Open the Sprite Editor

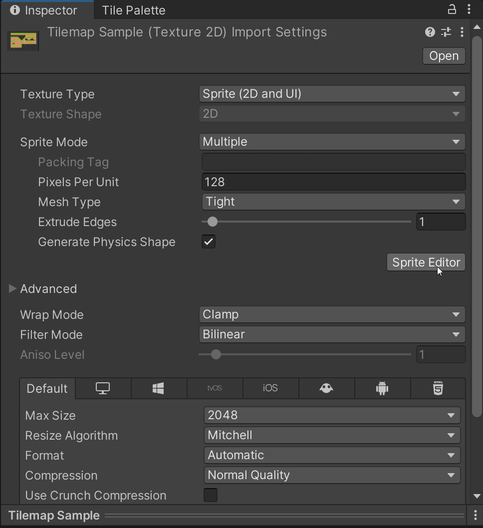pos(426,262)
